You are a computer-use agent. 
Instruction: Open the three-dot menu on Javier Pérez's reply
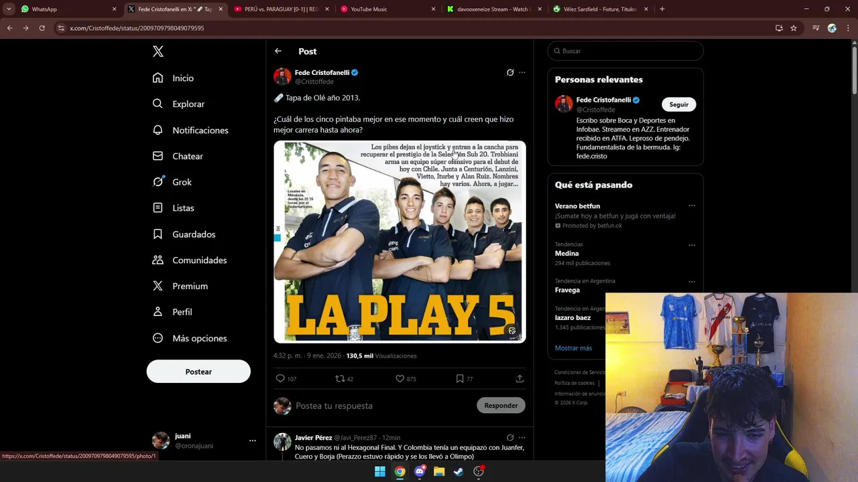(522, 438)
